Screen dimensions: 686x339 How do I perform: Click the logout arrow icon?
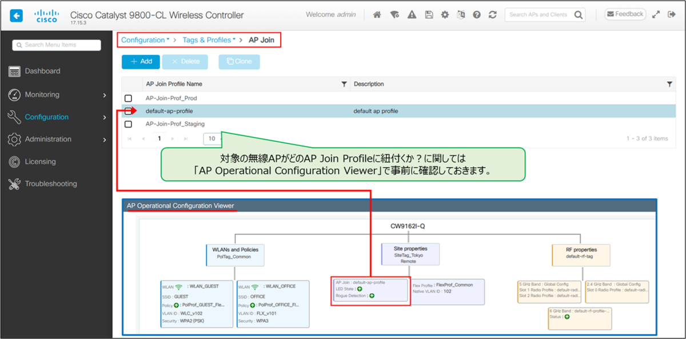tap(672, 15)
